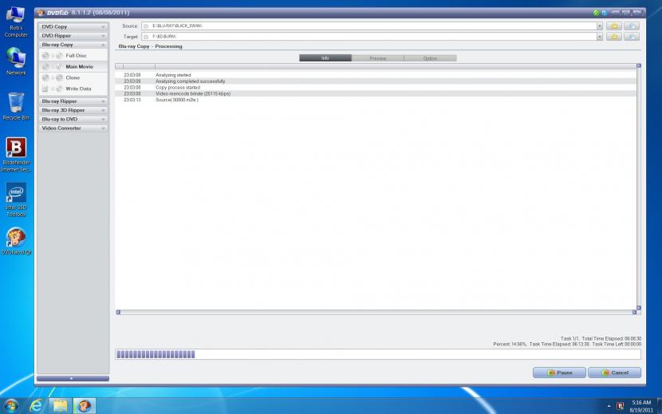Select the 'Source( 00800.m2ts )' log row
The image size is (662, 414).
(376, 100)
